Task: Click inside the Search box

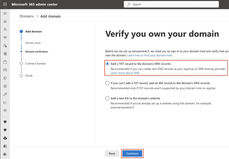Action: [171, 4]
